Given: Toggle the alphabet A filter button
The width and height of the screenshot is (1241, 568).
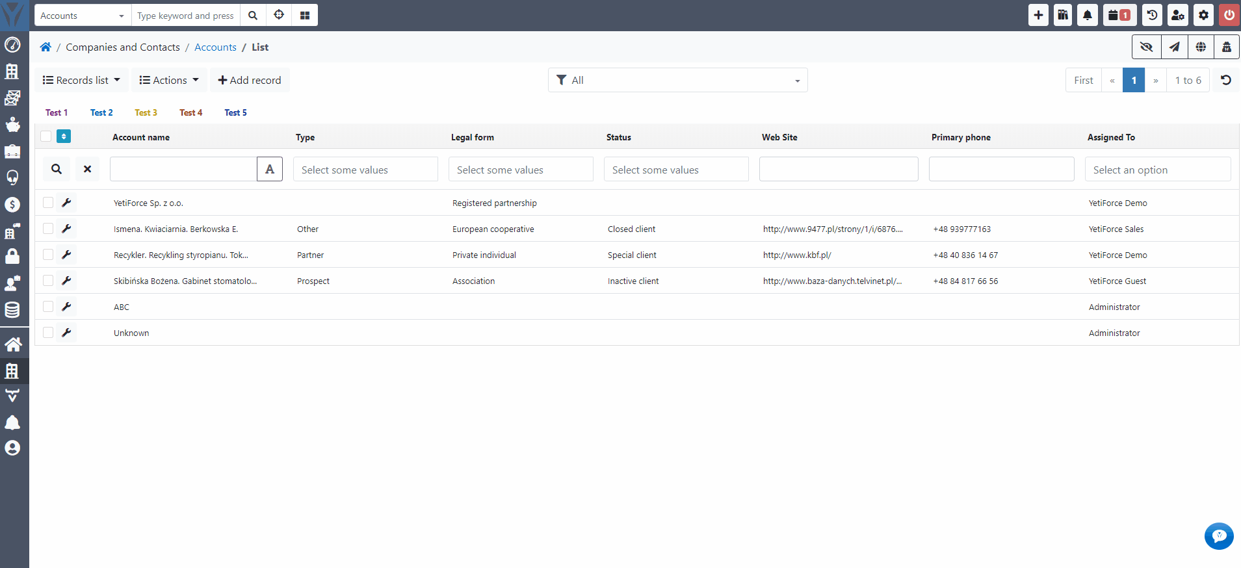Looking at the screenshot, I should pyautogui.click(x=270, y=169).
